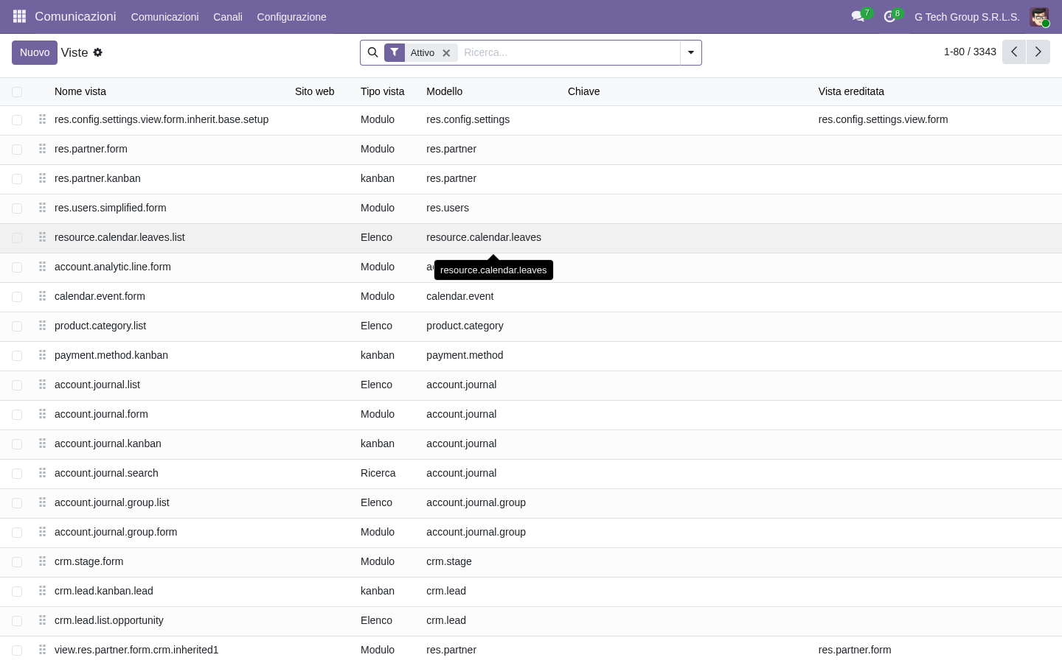Sort by Vista ereditata column header
The image size is (1062, 663).
[851, 91]
